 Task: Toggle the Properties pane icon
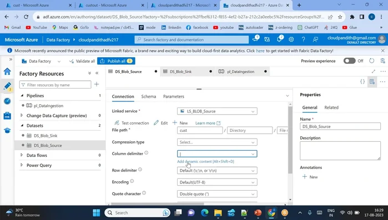372,81
